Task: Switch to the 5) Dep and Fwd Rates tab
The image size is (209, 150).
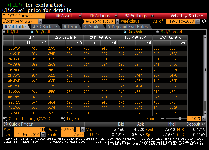Action: [x=128, y=27]
